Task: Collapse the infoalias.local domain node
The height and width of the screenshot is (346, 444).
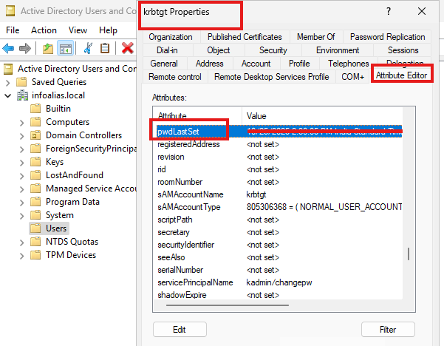Action: point(9,95)
